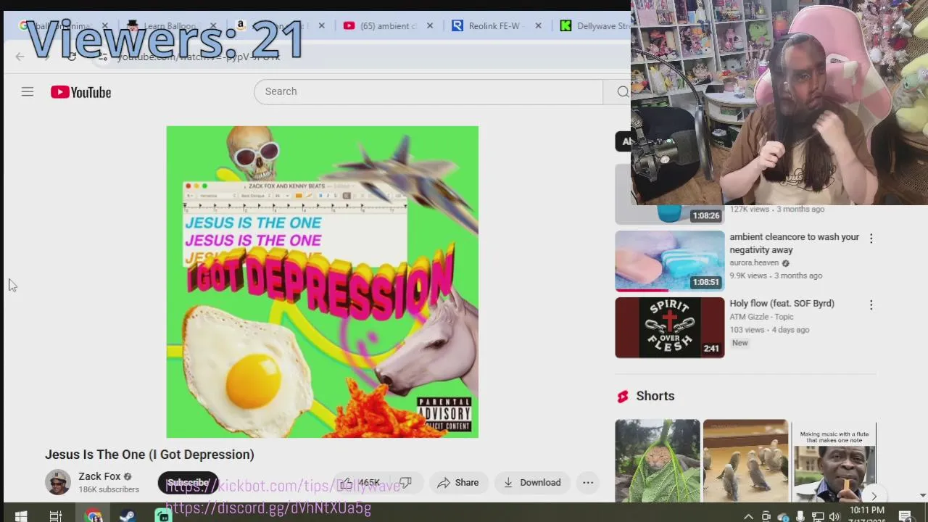928x522 pixels.
Task: Click the 'Jesus Is The One' album art video
Action: [322, 282]
